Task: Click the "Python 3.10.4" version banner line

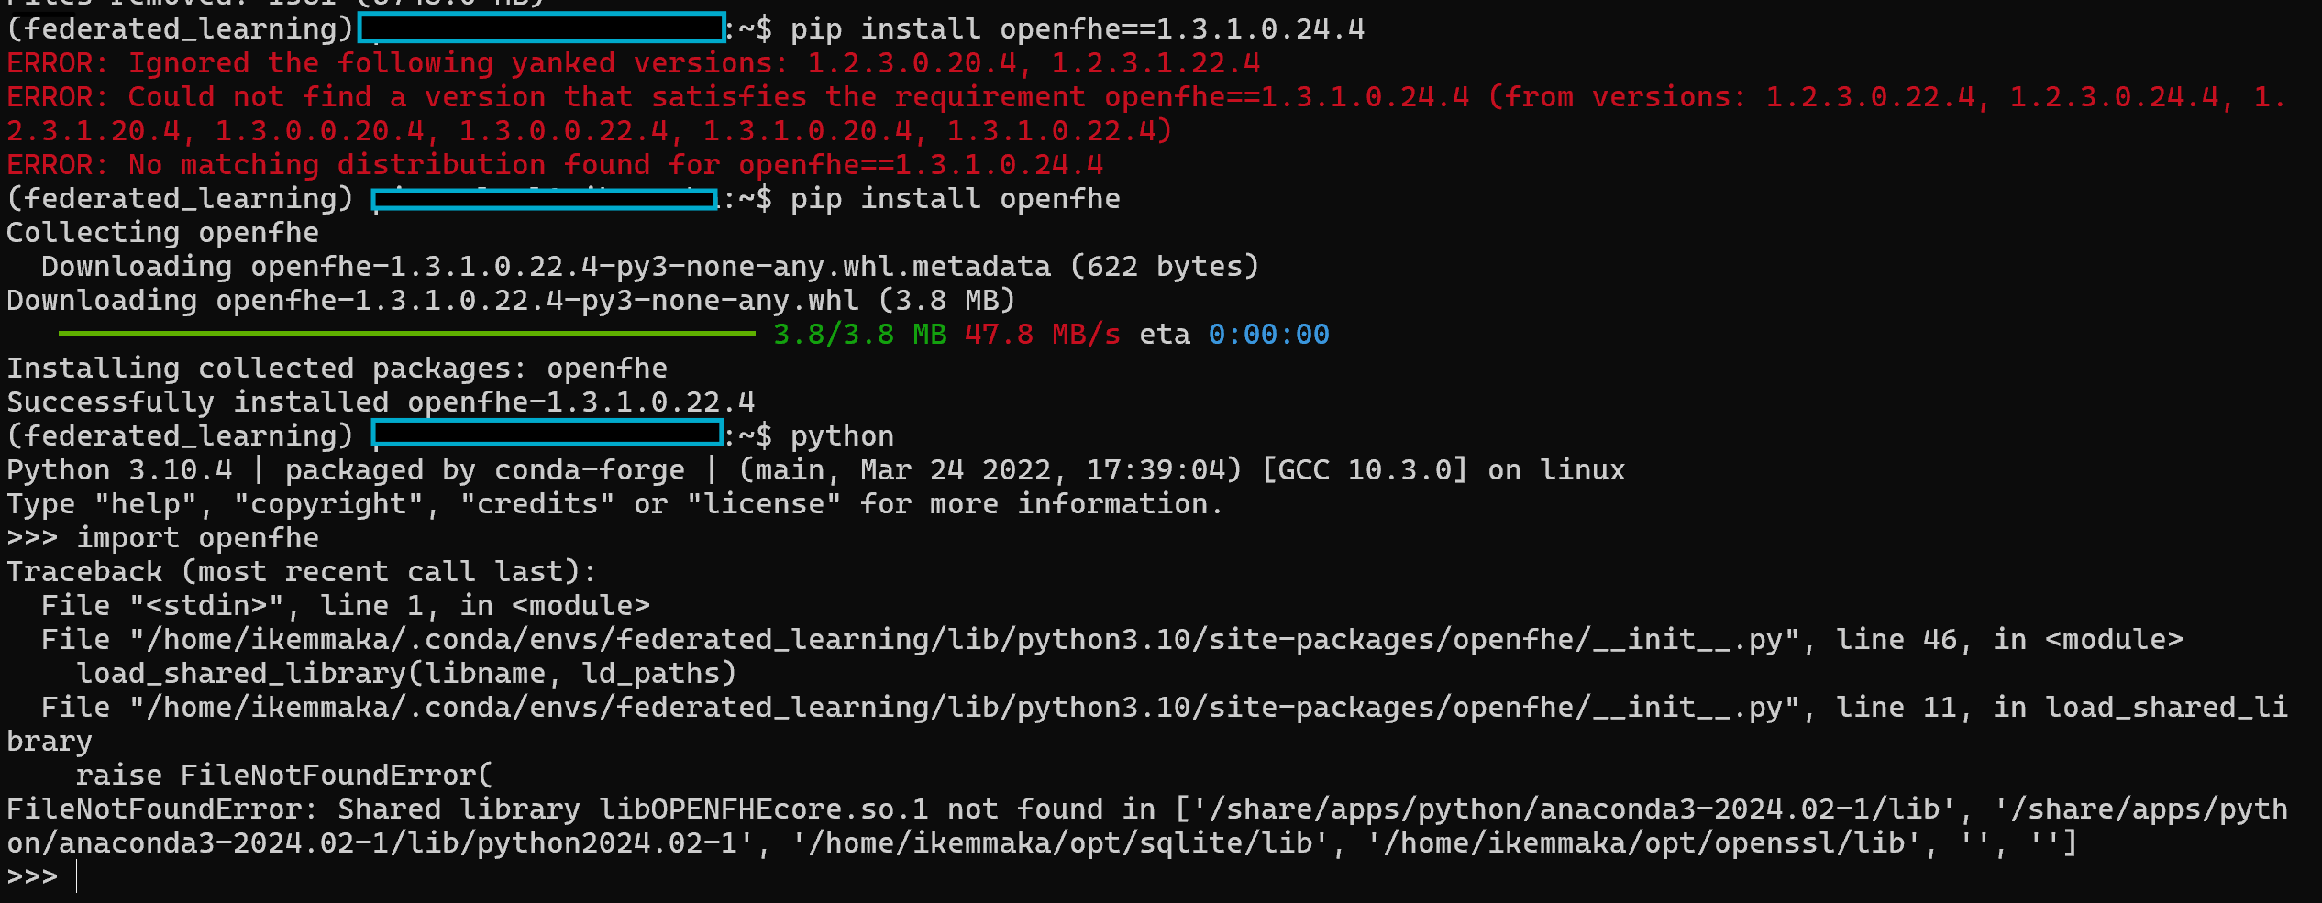Action: pos(814,470)
